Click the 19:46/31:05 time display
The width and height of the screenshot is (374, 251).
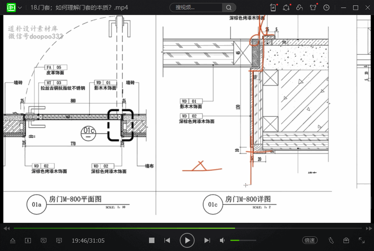coord(88,241)
